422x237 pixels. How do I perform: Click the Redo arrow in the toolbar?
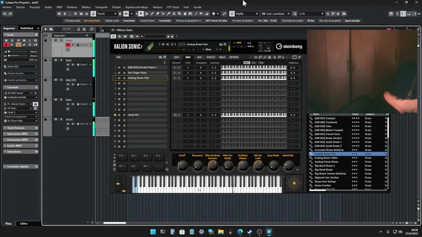(10, 14)
